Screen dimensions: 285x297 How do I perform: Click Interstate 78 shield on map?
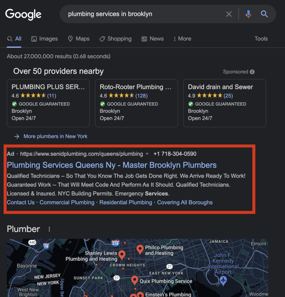pyautogui.click(x=46, y=246)
